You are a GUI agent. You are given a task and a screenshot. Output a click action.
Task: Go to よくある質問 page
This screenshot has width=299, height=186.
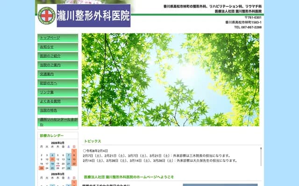pyautogui.click(x=58, y=101)
